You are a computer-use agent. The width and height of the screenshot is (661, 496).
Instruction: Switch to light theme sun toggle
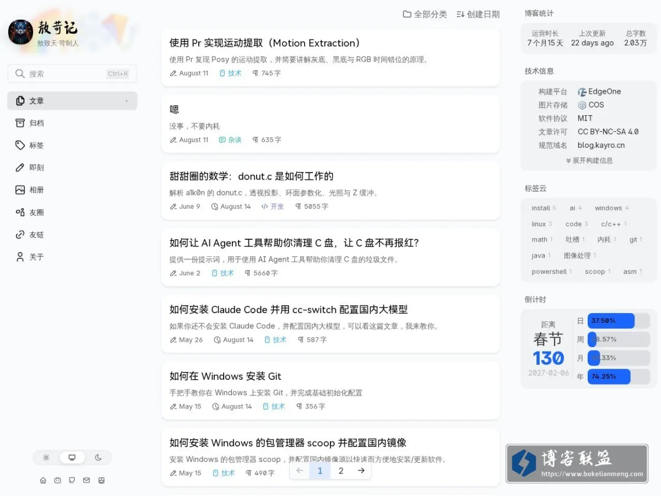(x=46, y=457)
